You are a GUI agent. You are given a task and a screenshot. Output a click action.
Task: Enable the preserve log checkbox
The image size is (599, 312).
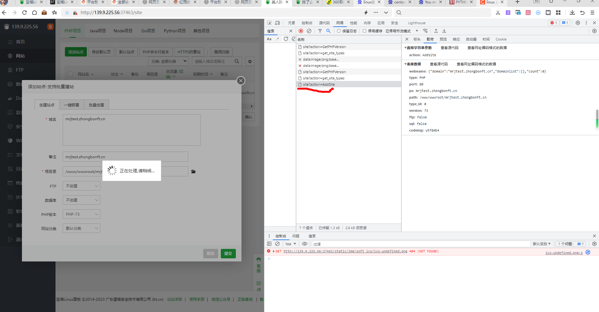(x=339, y=31)
